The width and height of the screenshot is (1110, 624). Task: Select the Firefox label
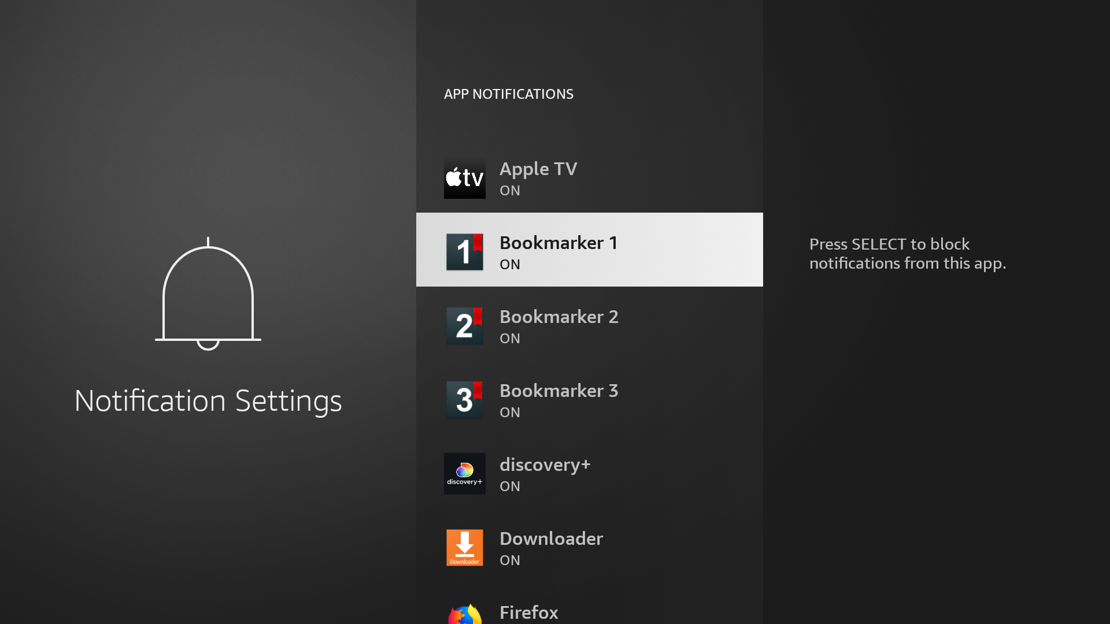[x=529, y=612]
